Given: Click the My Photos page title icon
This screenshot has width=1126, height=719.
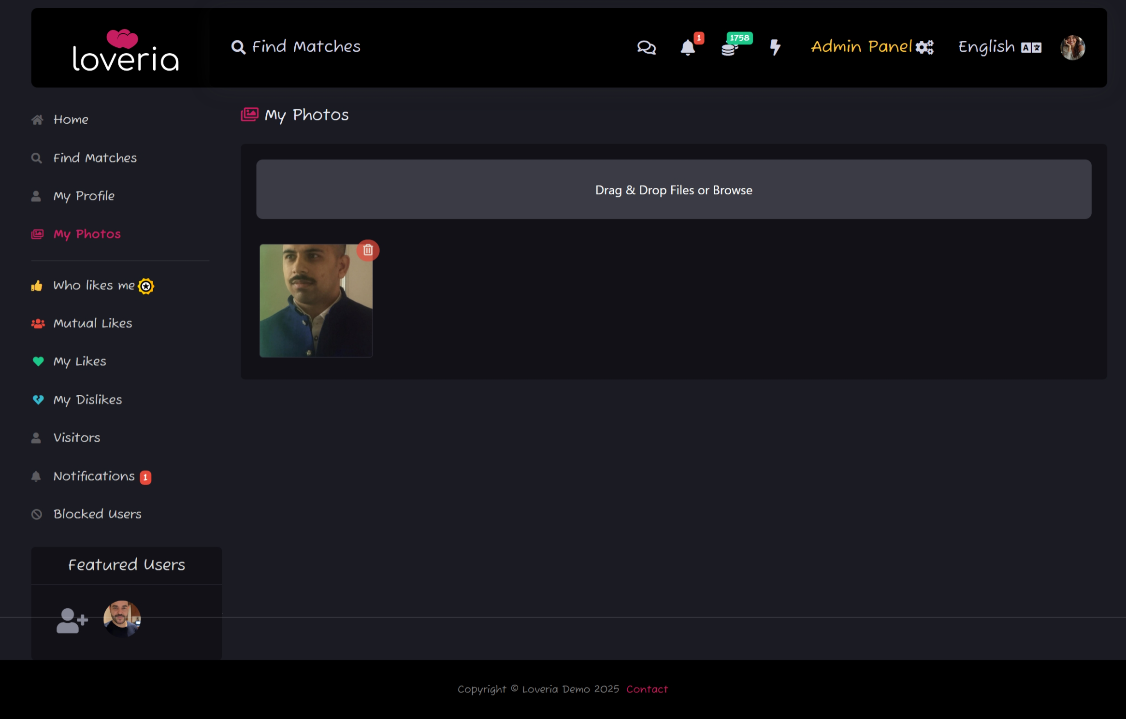Looking at the screenshot, I should coord(249,115).
